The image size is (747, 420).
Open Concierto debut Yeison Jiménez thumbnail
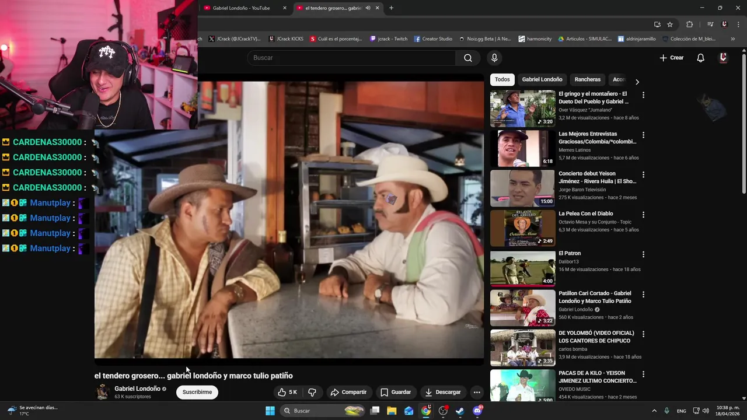tap(522, 188)
